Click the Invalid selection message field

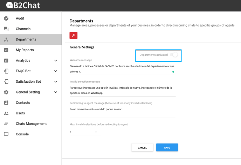click(x=123, y=90)
